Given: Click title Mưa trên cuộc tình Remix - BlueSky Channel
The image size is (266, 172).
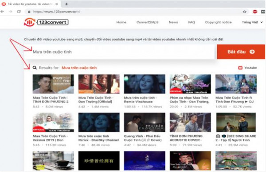Looking at the screenshot, I should 98,138.
